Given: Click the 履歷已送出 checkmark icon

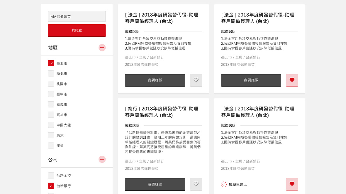Looking at the screenshot, I should [224, 184].
